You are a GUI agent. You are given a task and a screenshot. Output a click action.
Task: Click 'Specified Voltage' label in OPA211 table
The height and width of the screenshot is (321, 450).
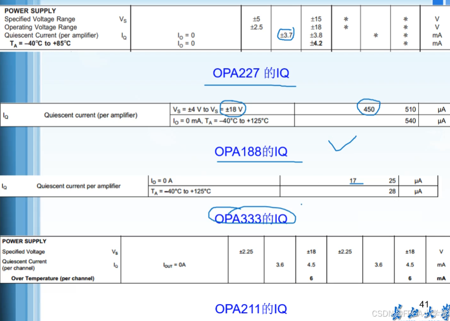click(23, 252)
